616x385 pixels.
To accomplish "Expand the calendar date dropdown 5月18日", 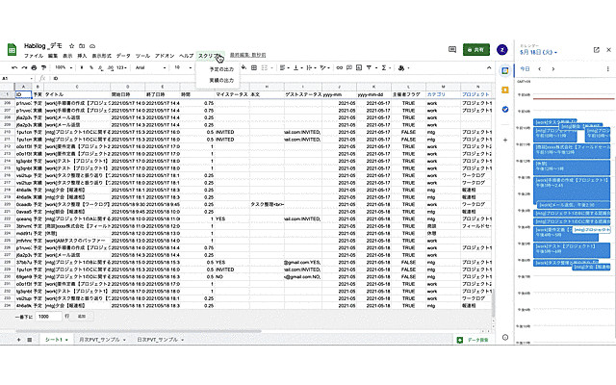I will (538, 52).
